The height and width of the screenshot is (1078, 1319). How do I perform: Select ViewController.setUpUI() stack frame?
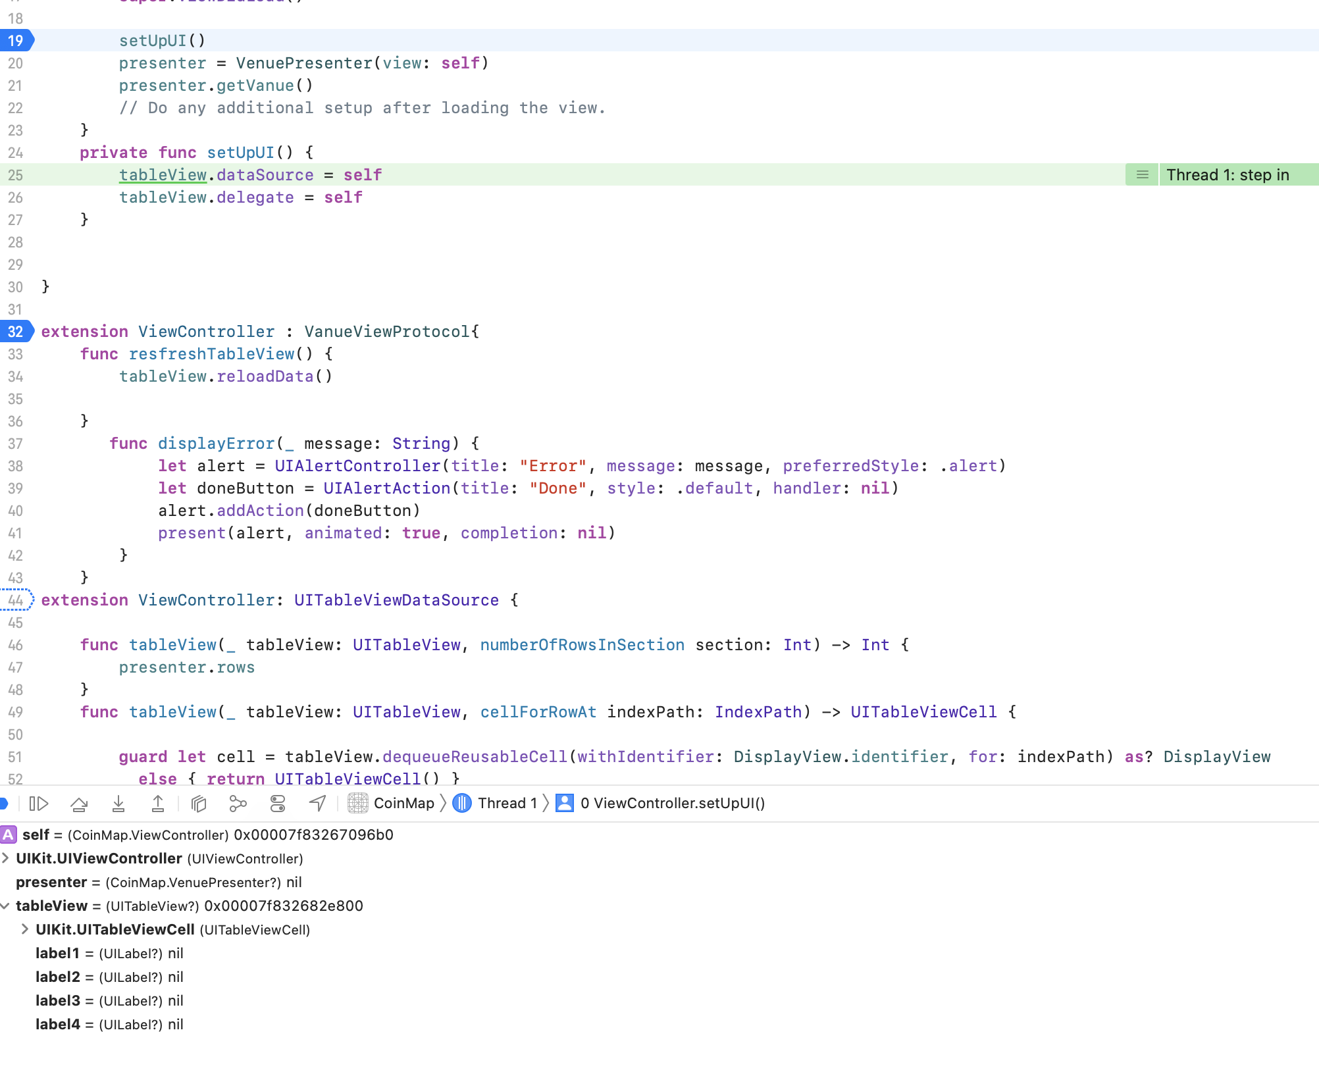660,803
